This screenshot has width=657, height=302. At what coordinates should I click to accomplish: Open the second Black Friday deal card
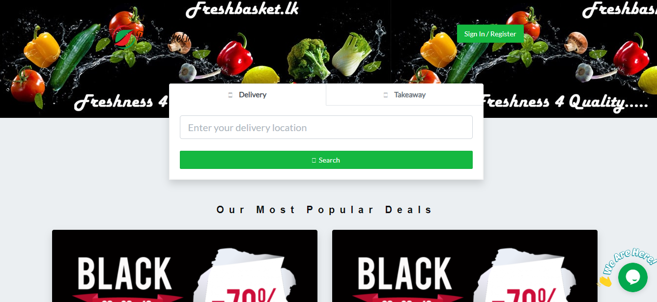[465, 266]
